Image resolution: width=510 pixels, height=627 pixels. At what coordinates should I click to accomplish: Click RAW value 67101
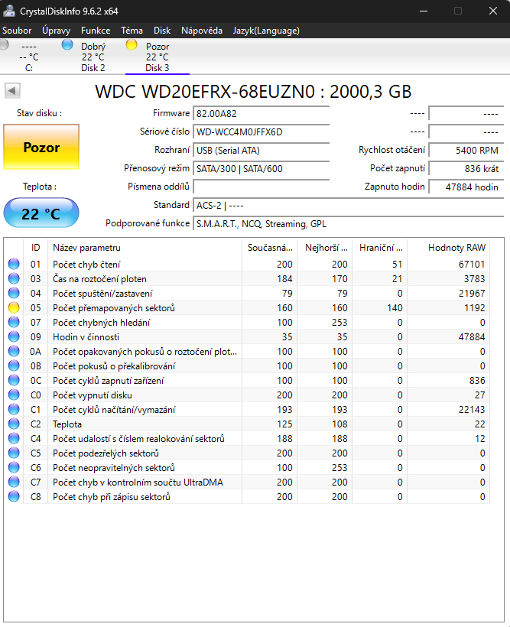coord(472,265)
